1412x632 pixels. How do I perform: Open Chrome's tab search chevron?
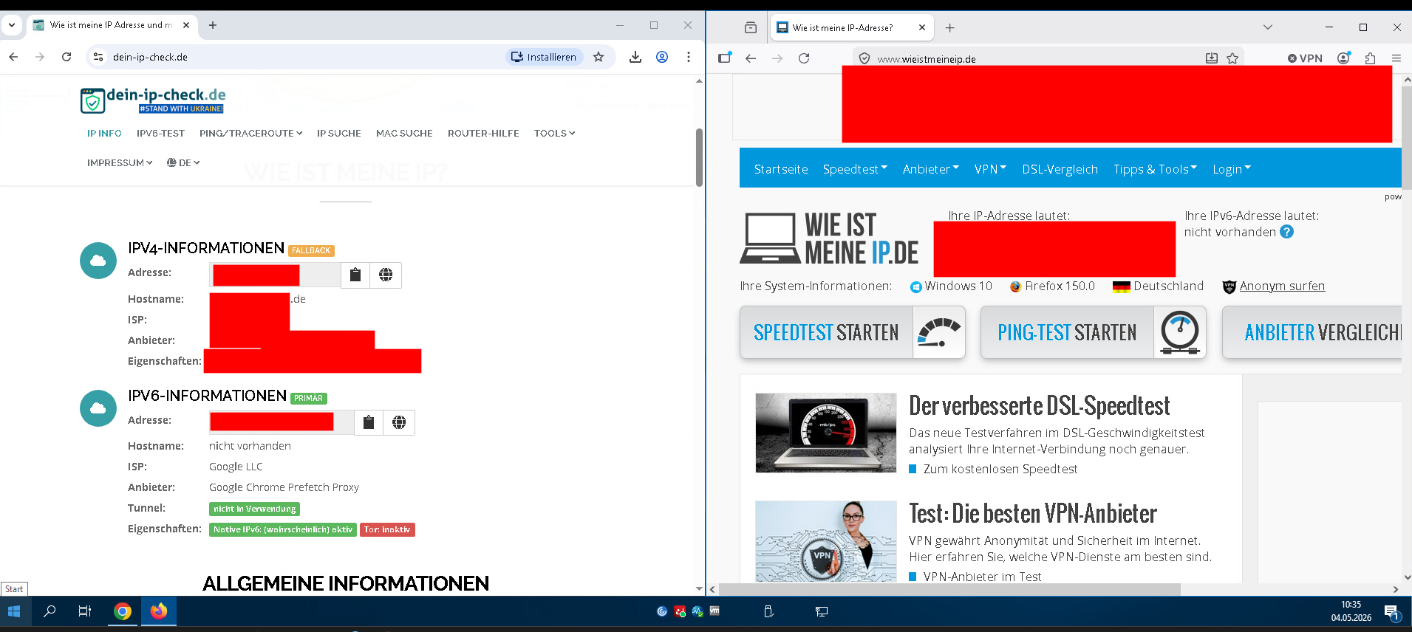point(12,25)
